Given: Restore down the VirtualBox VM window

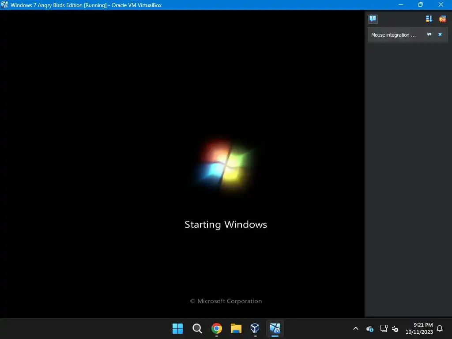Looking at the screenshot, I should [x=421, y=5].
